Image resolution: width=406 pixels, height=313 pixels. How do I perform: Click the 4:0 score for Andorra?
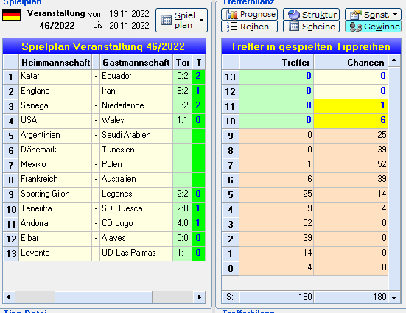point(183,224)
